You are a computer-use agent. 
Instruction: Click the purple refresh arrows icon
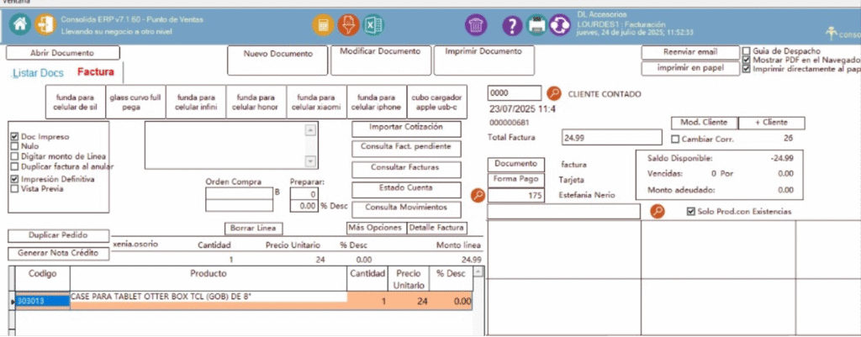point(560,25)
